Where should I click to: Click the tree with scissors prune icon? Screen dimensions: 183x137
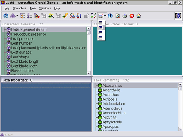(37, 16)
